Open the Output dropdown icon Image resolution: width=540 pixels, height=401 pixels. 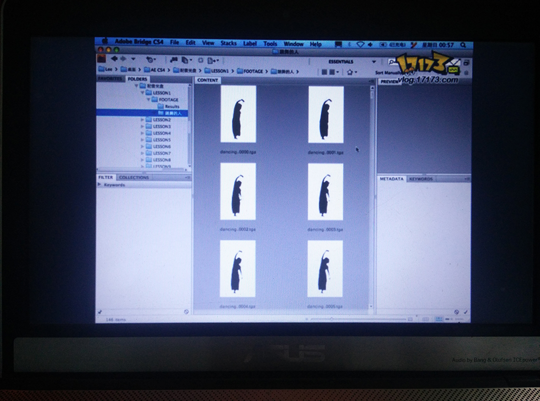pyautogui.click(x=213, y=61)
